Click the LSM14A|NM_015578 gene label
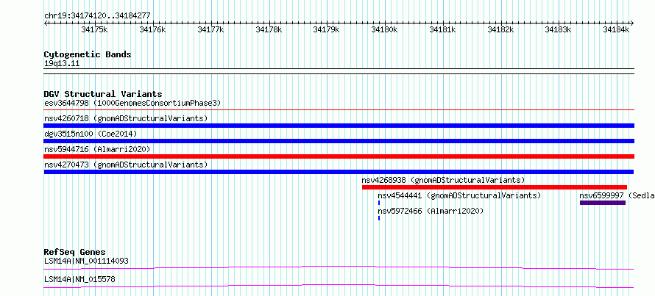Screen dimensions: 655x296 coord(79,279)
